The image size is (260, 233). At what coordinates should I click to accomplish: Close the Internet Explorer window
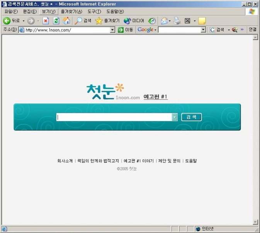coord(255,4)
